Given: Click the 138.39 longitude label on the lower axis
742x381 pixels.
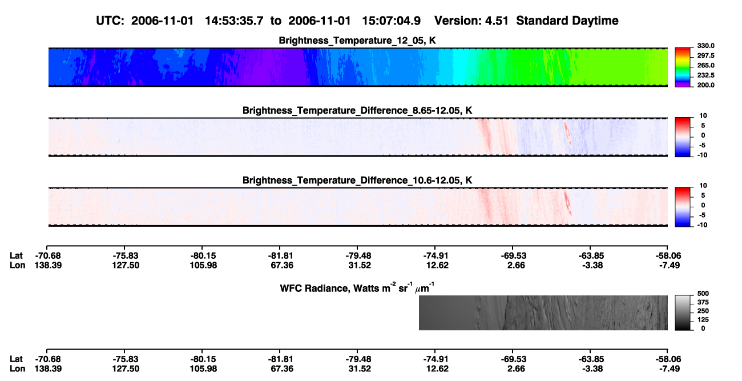Looking at the screenshot, I should (x=48, y=368).
